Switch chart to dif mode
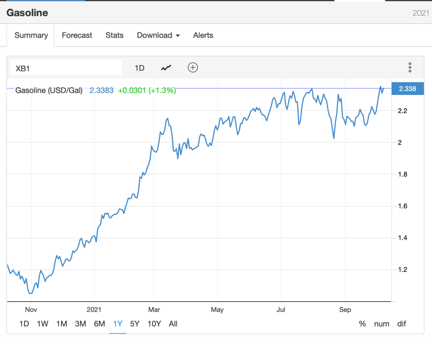 [401, 324]
